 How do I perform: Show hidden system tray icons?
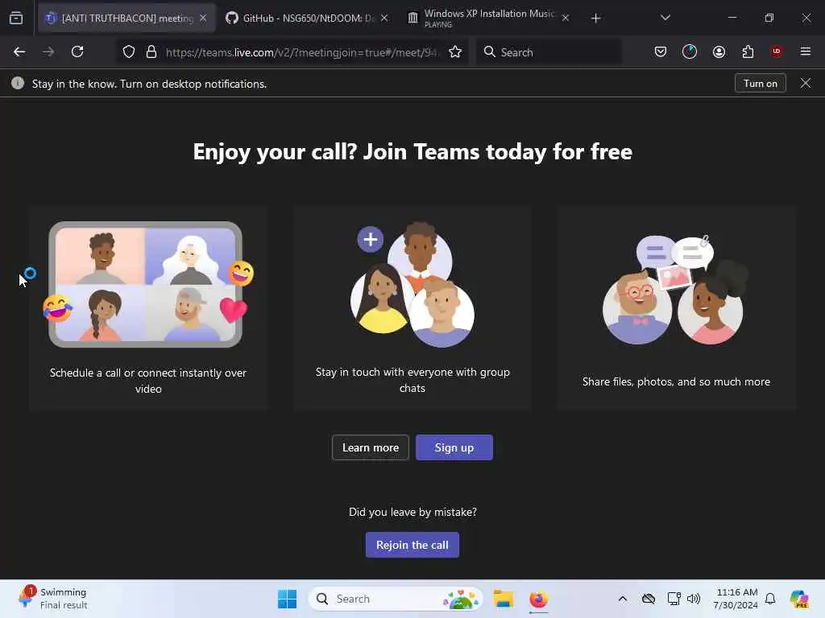pos(623,599)
